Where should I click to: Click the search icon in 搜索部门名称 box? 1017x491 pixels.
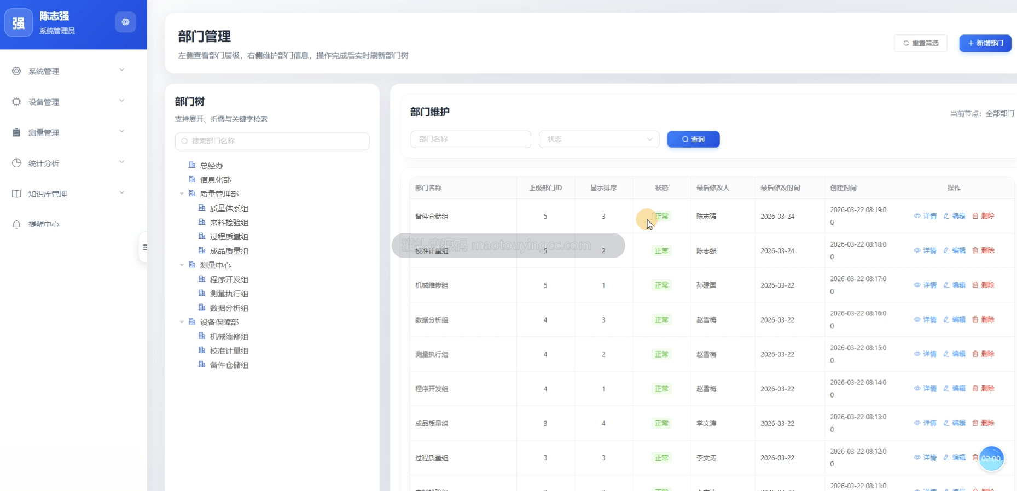pos(184,141)
